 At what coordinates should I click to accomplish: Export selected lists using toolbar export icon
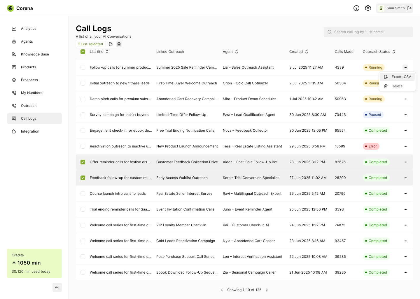coord(111,44)
